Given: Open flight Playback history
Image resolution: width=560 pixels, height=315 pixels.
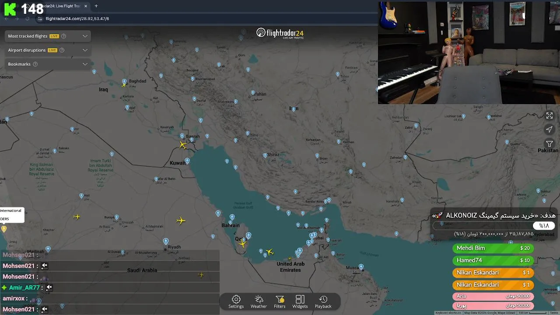Looking at the screenshot, I should [323, 302].
